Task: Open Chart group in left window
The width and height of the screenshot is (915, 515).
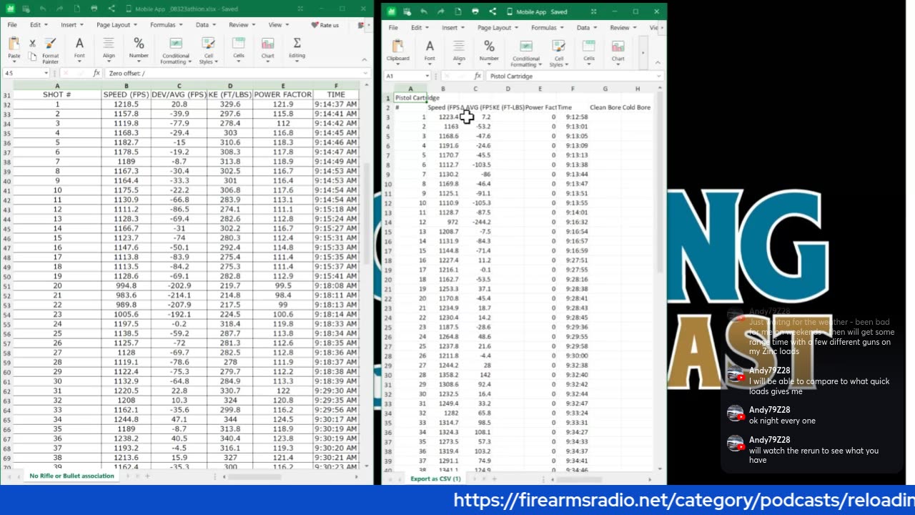Action: [x=267, y=48]
